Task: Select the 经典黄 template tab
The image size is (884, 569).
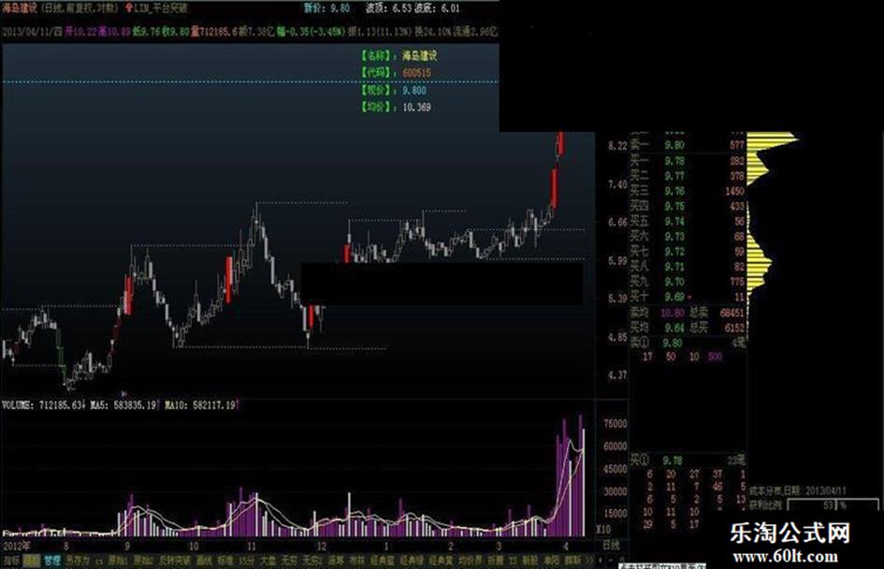Action: (x=441, y=561)
